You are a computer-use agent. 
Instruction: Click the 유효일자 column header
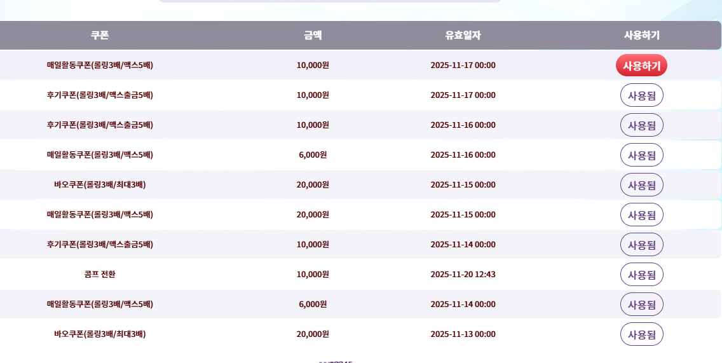click(x=463, y=36)
